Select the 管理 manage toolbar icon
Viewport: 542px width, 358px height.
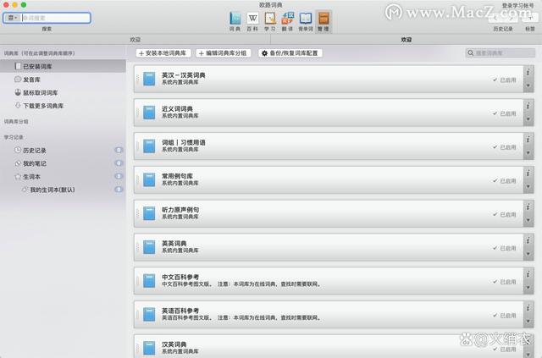324,21
